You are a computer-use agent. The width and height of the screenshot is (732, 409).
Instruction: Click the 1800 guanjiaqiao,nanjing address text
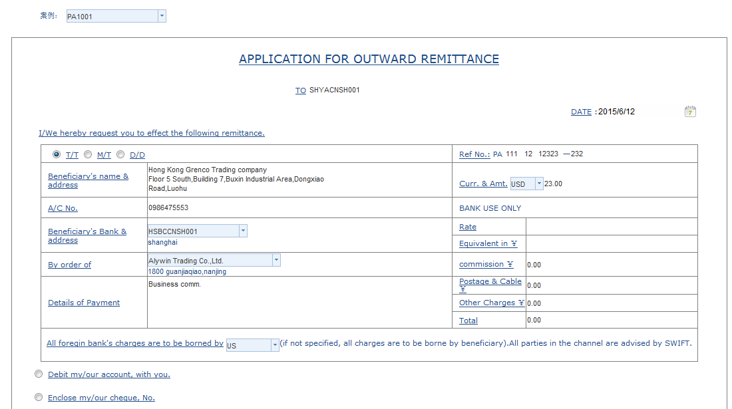pos(187,272)
